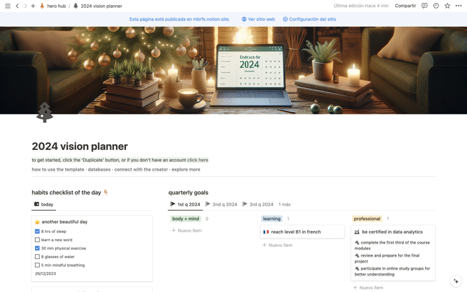467x292 pixels.
Task: Uncheck the 8 hrs of sleep habit
Action: pyautogui.click(x=37, y=231)
